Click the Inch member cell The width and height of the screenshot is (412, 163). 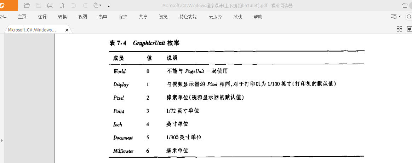118,124
